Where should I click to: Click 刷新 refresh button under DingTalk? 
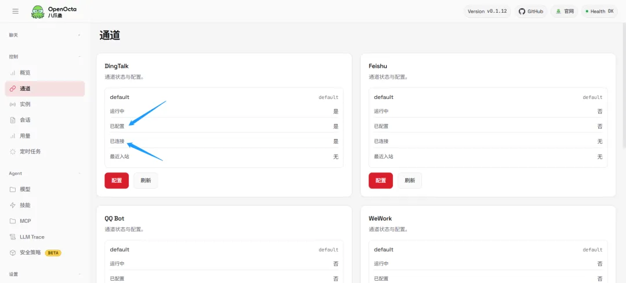[x=145, y=181]
